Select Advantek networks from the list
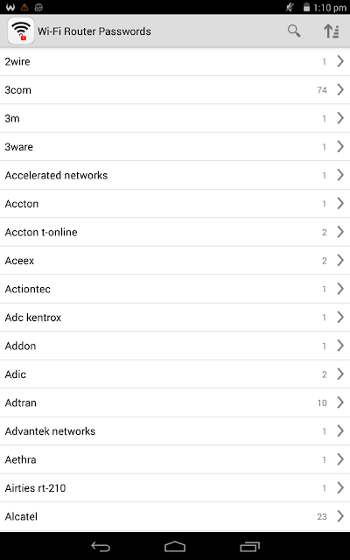 (x=175, y=431)
